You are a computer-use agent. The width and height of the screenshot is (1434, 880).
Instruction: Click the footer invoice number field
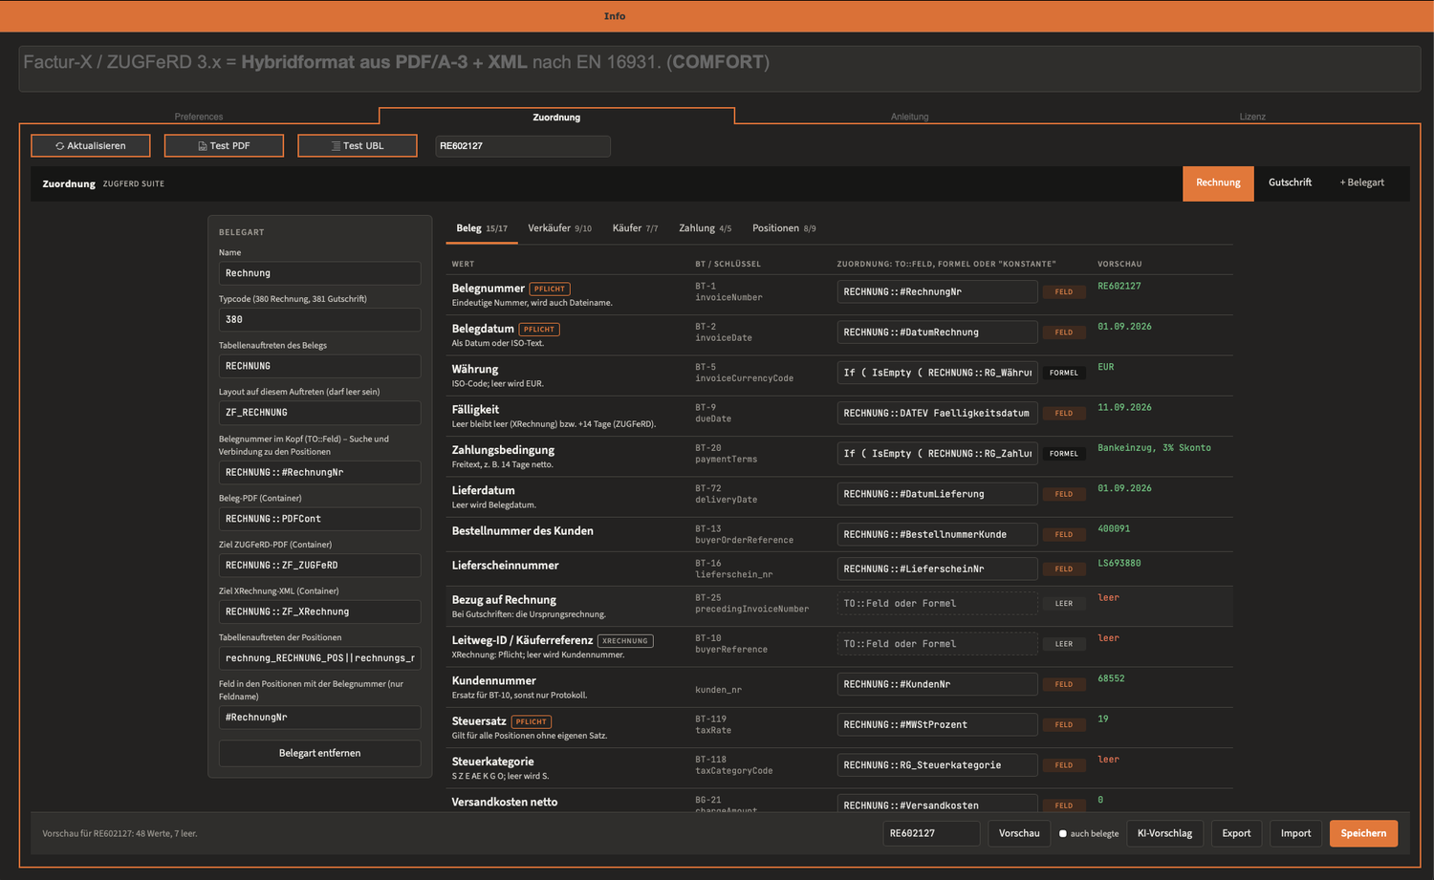pyautogui.click(x=931, y=833)
